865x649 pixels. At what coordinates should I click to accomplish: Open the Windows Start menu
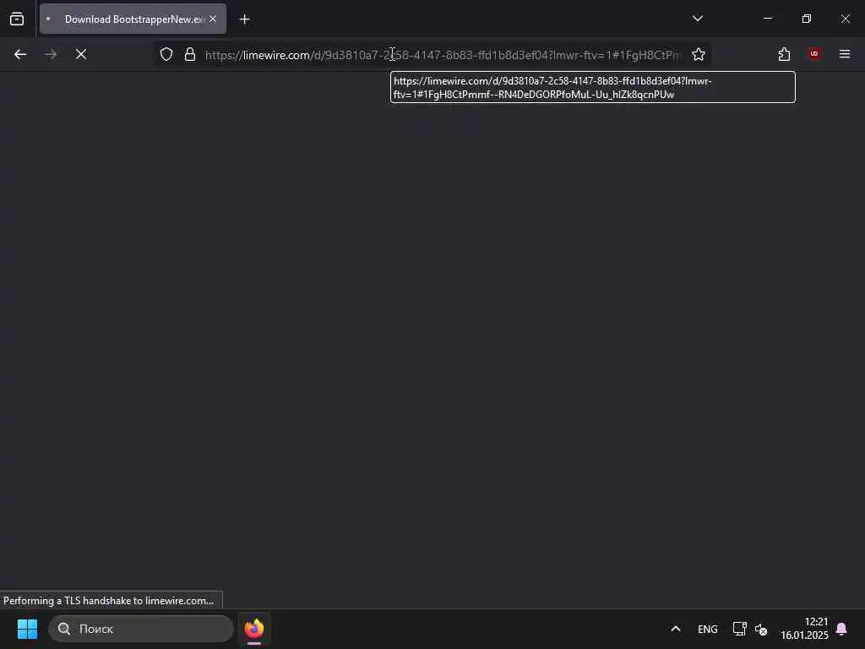click(x=27, y=629)
